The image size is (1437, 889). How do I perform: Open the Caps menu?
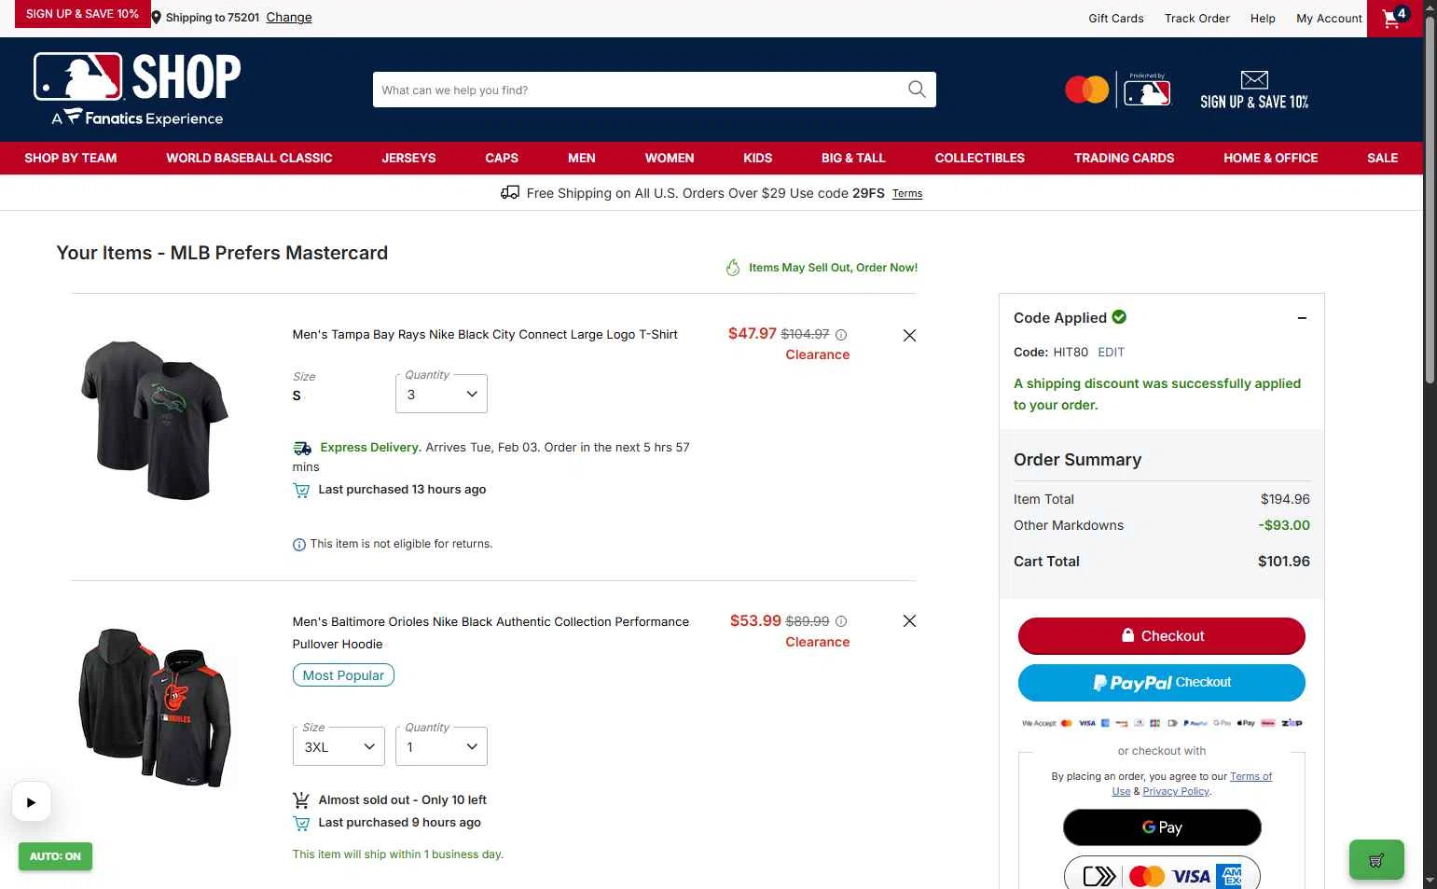click(x=502, y=158)
